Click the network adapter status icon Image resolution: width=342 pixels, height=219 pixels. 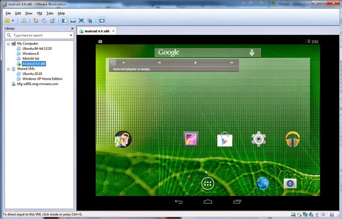(x=305, y=215)
